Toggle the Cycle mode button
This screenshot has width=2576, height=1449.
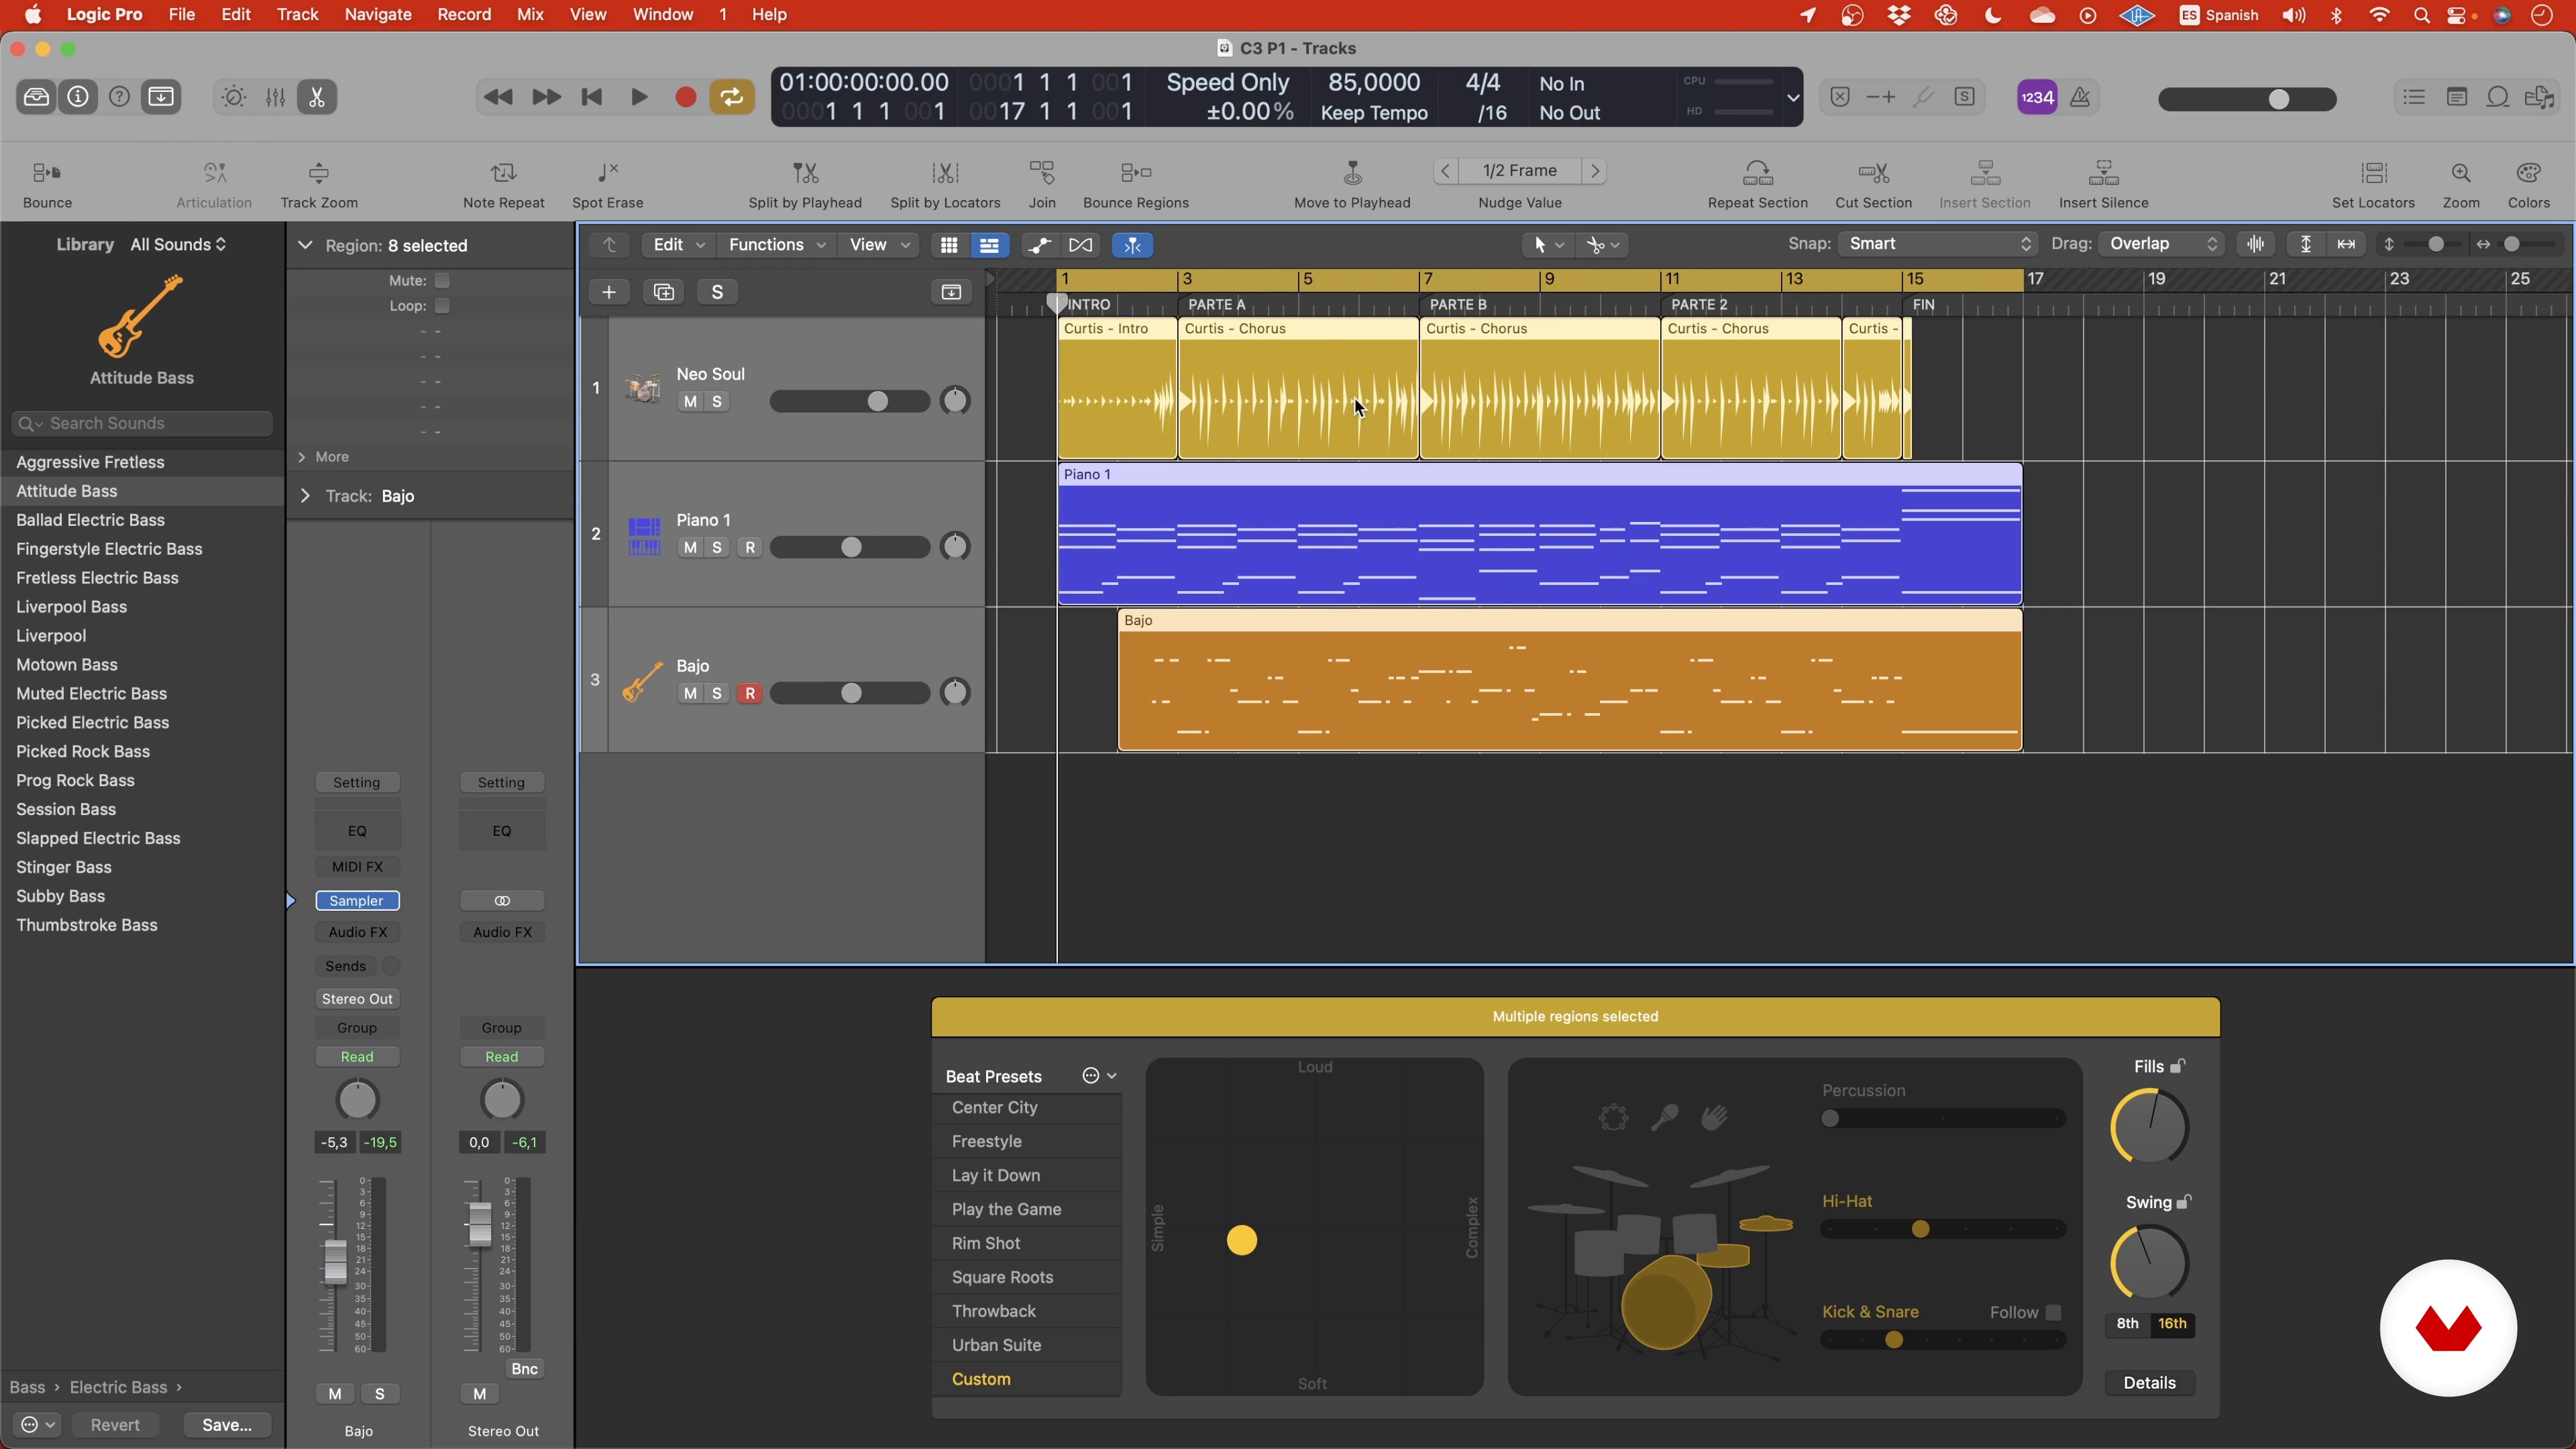[732, 97]
